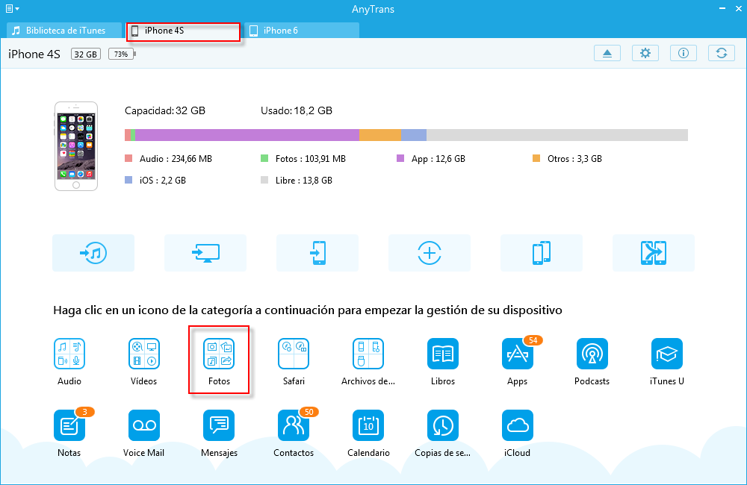Click the transfer content to computer button
This screenshot has width=747, height=485.
coord(205,253)
